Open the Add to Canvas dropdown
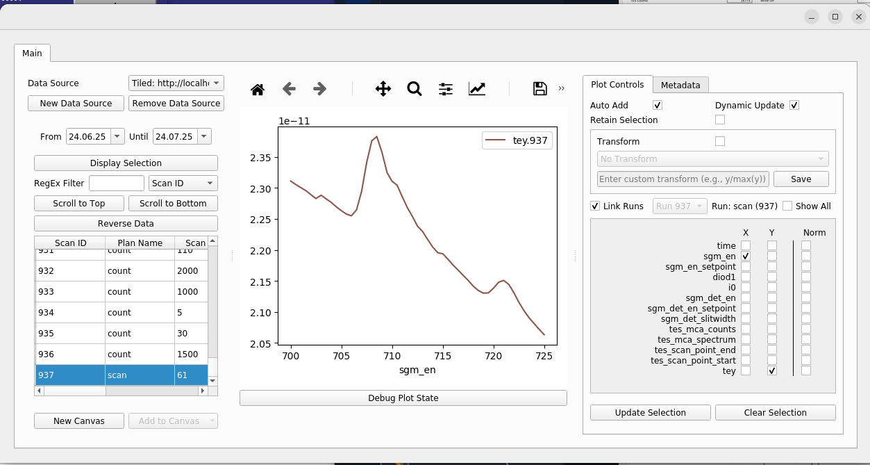Screen dimensions: 870x465 pyautogui.click(x=173, y=421)
